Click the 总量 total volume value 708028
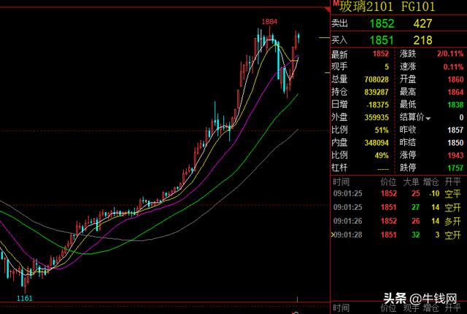Image resolution: width=467 pixels, height=314 pixels. 379,79
